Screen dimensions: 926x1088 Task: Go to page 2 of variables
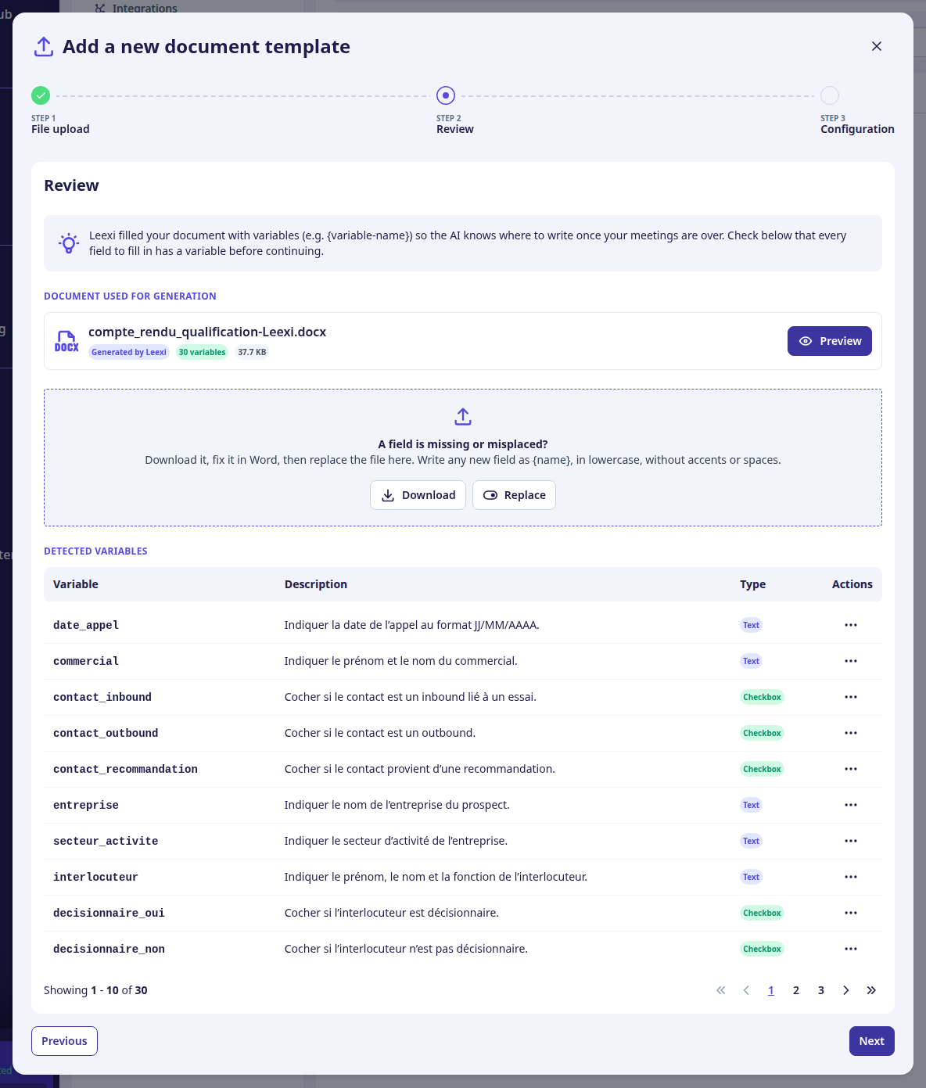796,990
